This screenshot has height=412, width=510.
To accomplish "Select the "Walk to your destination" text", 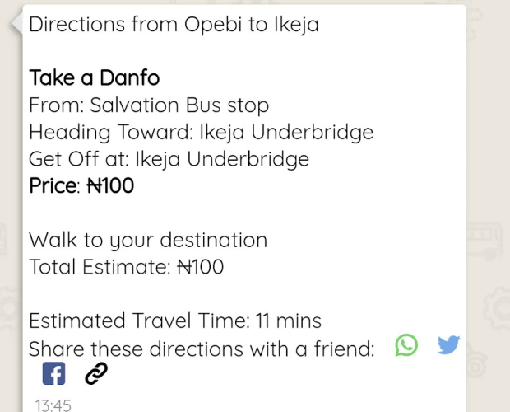I will [x=148, y=241].
